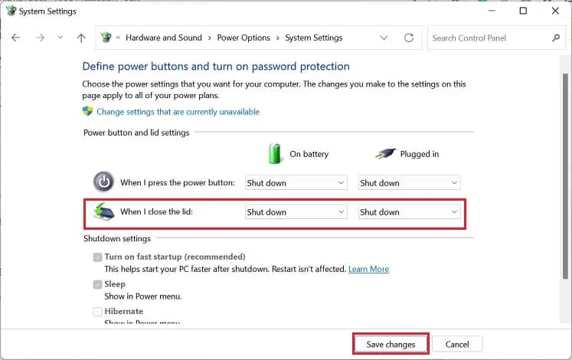Open power button Plugged in dropdown

pos(409,183)
